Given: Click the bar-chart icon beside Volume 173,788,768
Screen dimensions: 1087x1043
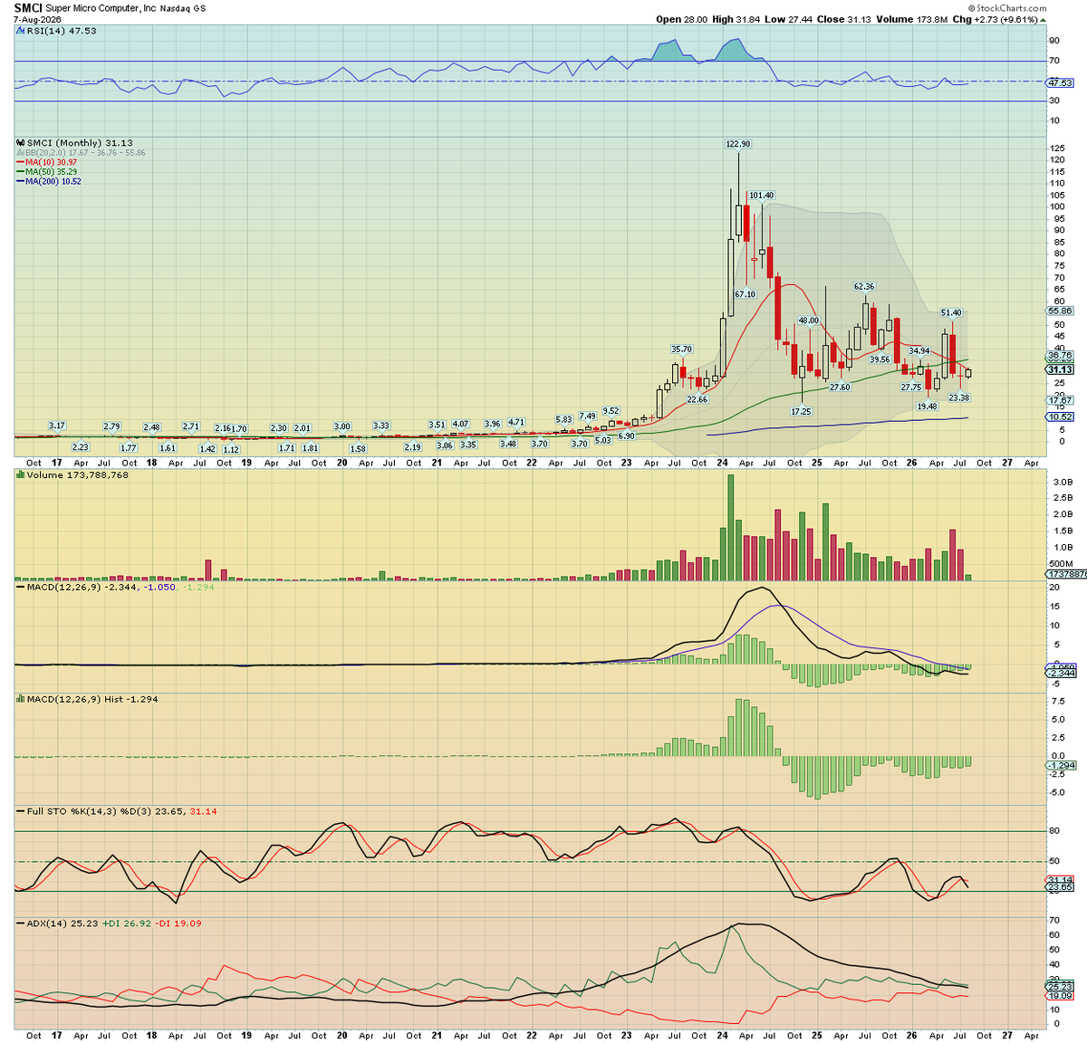Looking at the screenshot, I should (x=21, y=474).
